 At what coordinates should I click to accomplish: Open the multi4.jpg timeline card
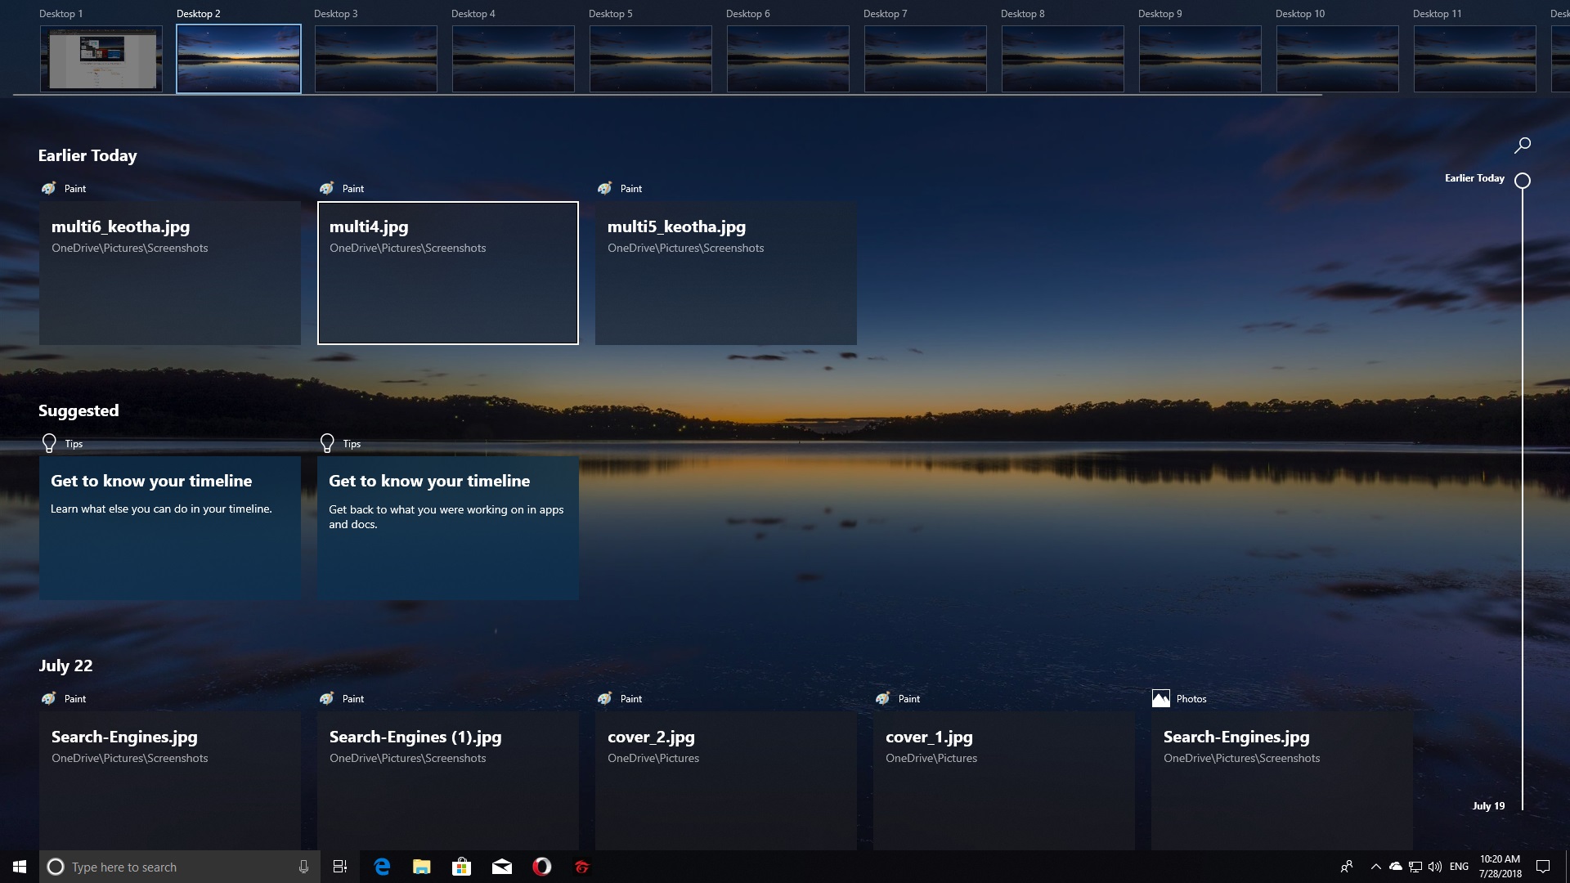tap(448, 273)
